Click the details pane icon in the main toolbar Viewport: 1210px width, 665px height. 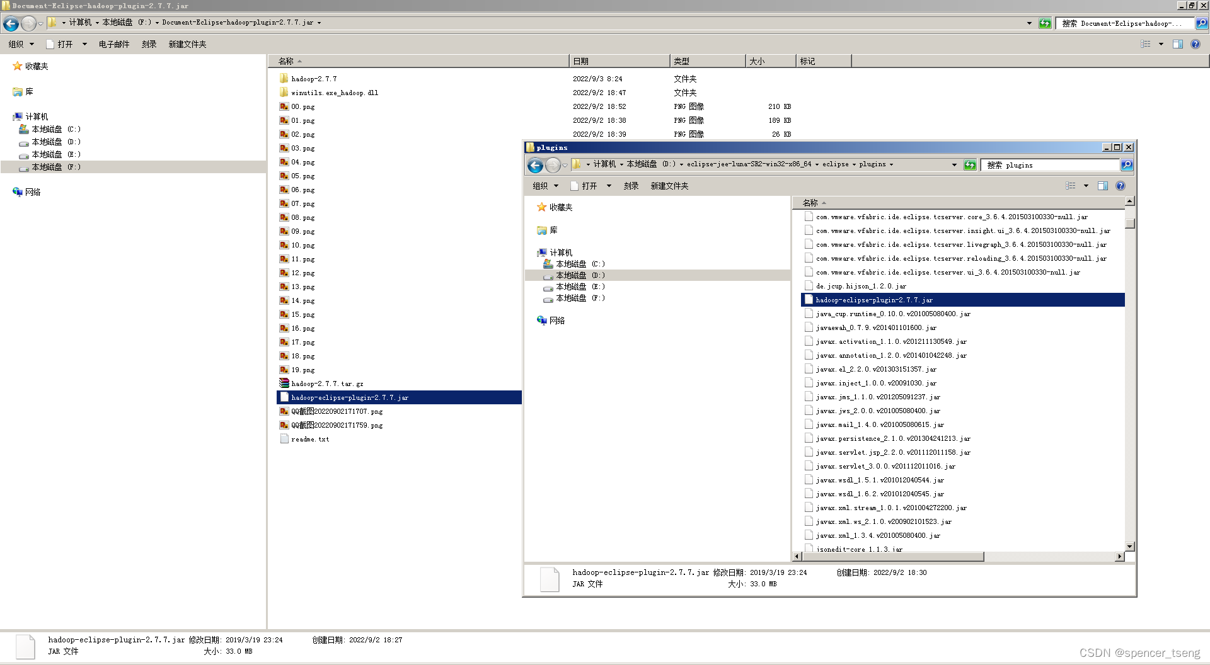click(1178, 44)
